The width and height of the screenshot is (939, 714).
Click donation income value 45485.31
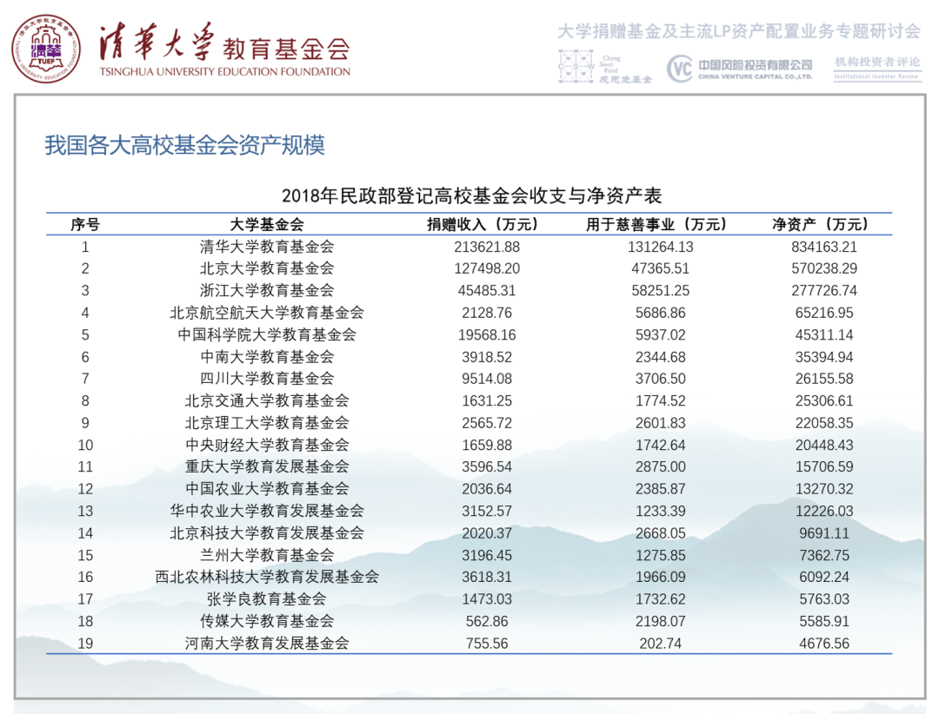(487, 290)
